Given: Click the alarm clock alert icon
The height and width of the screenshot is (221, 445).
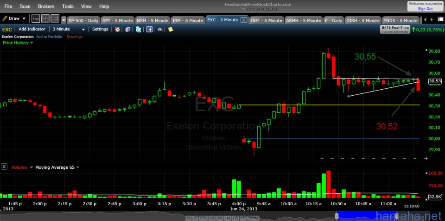Looking at the screenshot, I should [x=117, y=30].
